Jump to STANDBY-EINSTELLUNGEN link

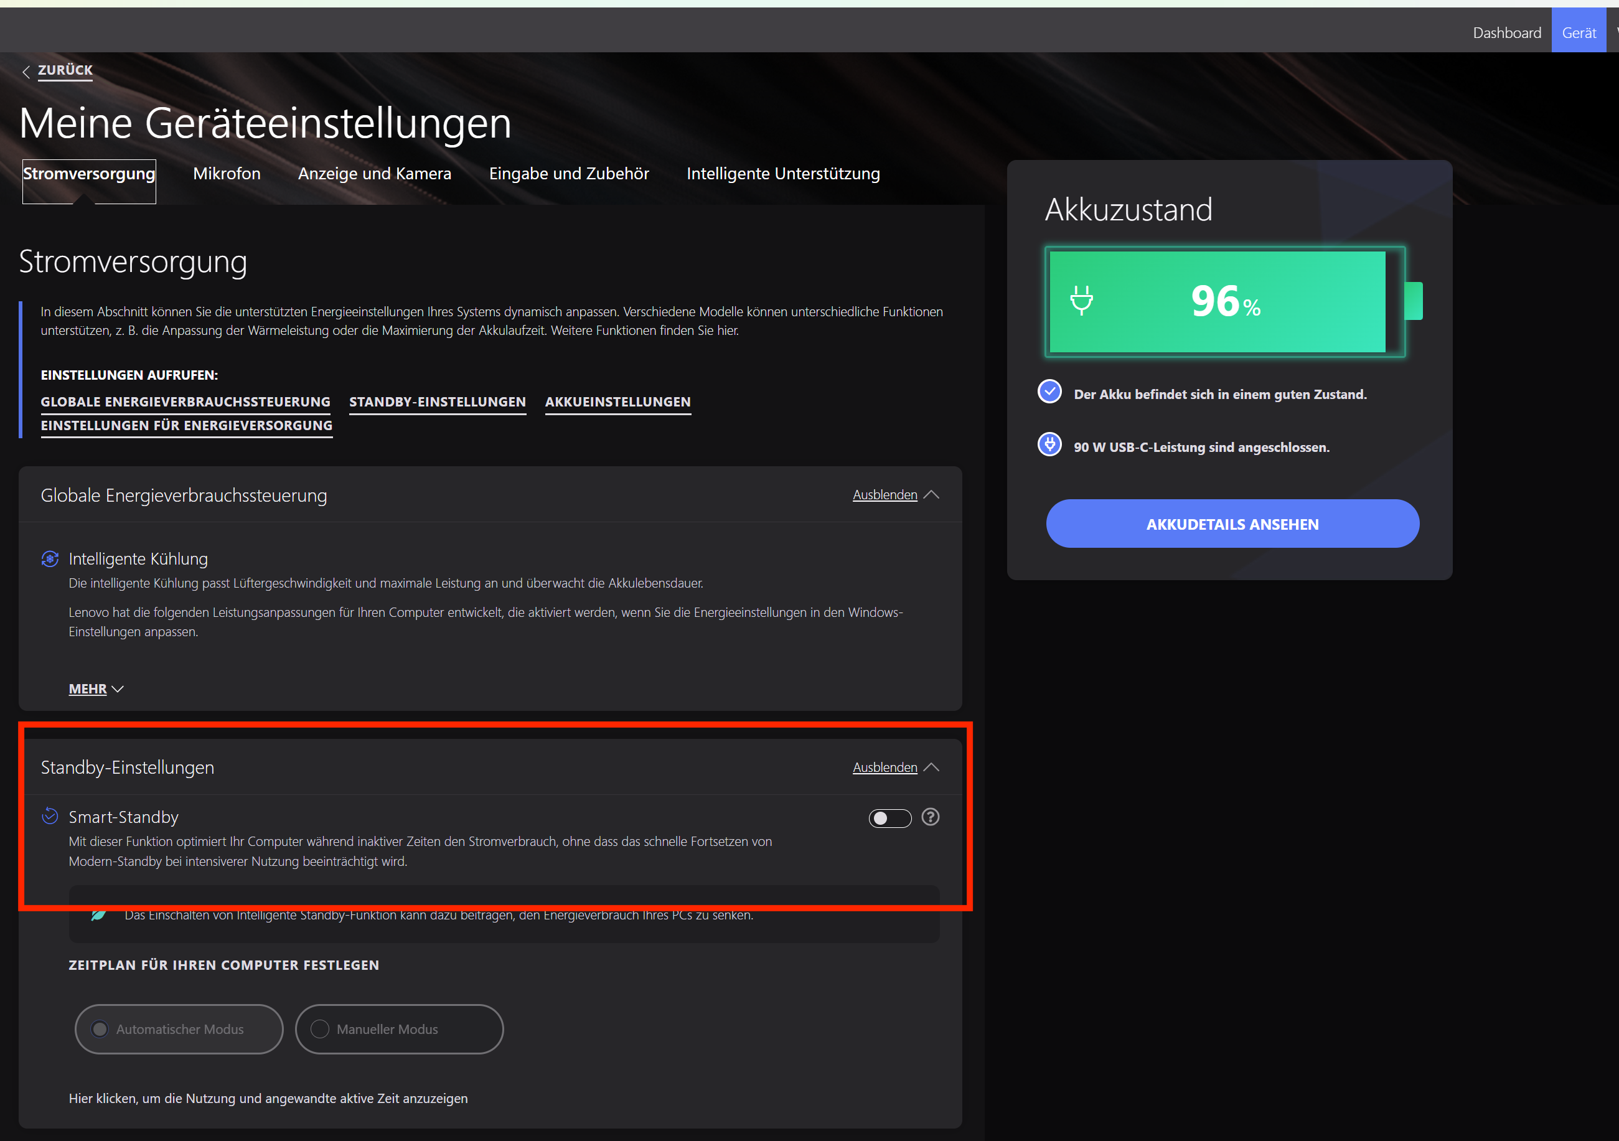437,402
